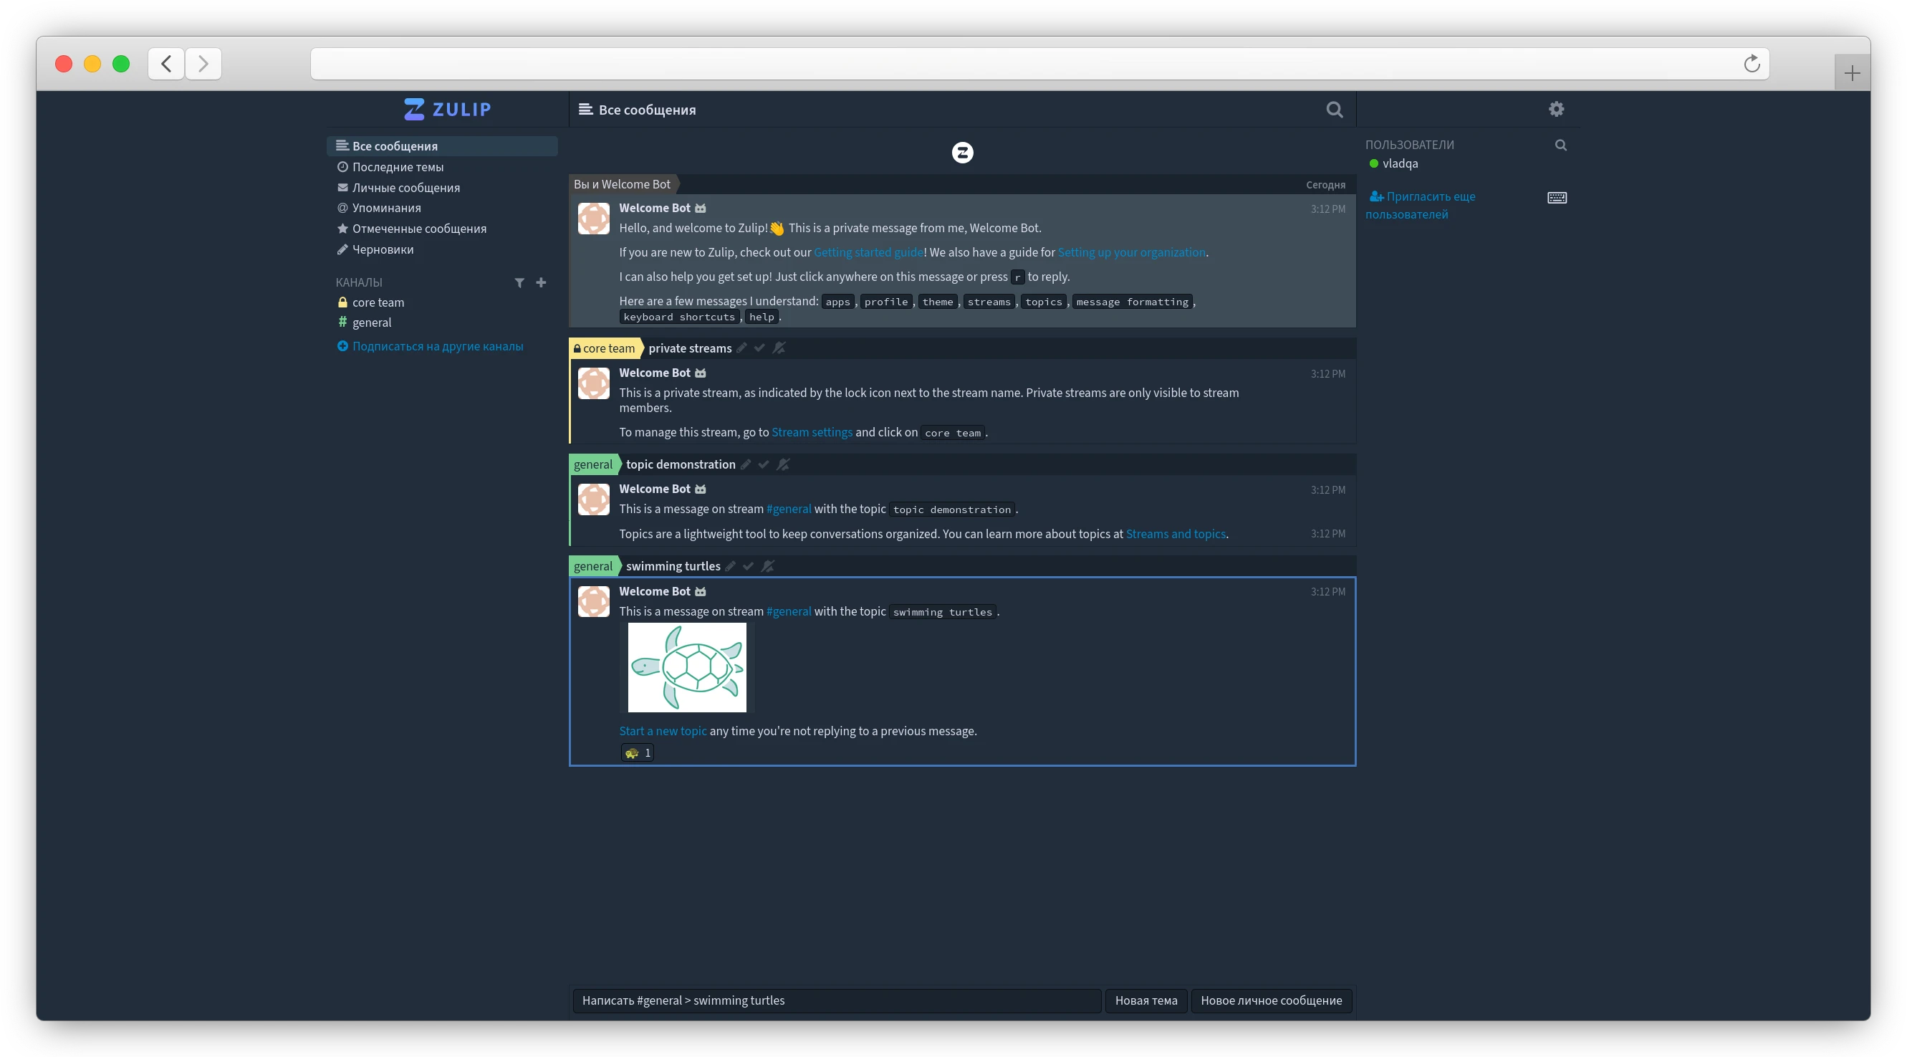
Task: Filter channels with funnel icon
Action: coord(519,283)
